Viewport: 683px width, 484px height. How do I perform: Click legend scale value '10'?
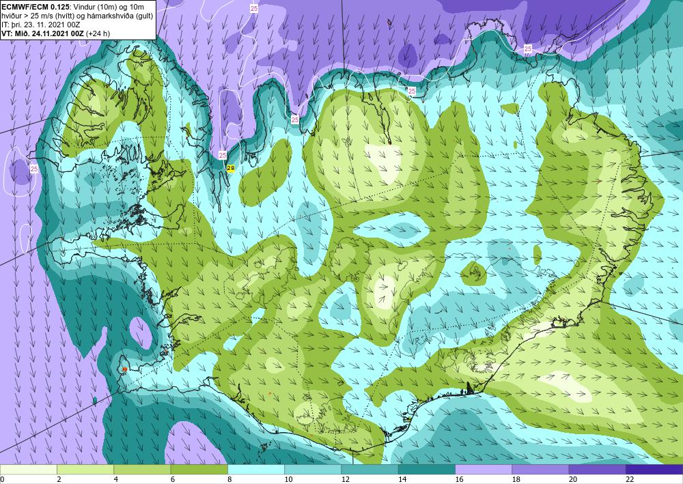coord(288,479)
